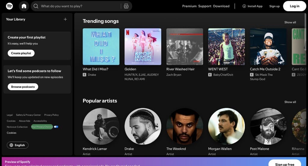
Task: Click the WENT WEST song title
Action: (218, 69)
